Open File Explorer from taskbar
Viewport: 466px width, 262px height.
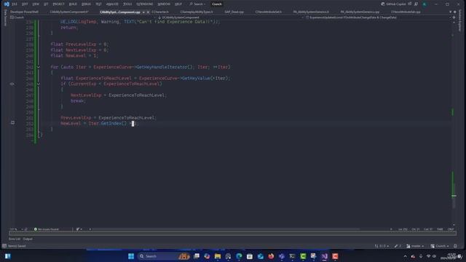(x=218, y=256)
